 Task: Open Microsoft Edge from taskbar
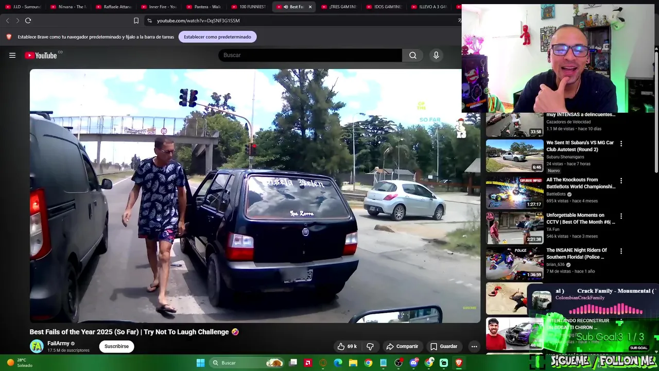tap(338, 363)
